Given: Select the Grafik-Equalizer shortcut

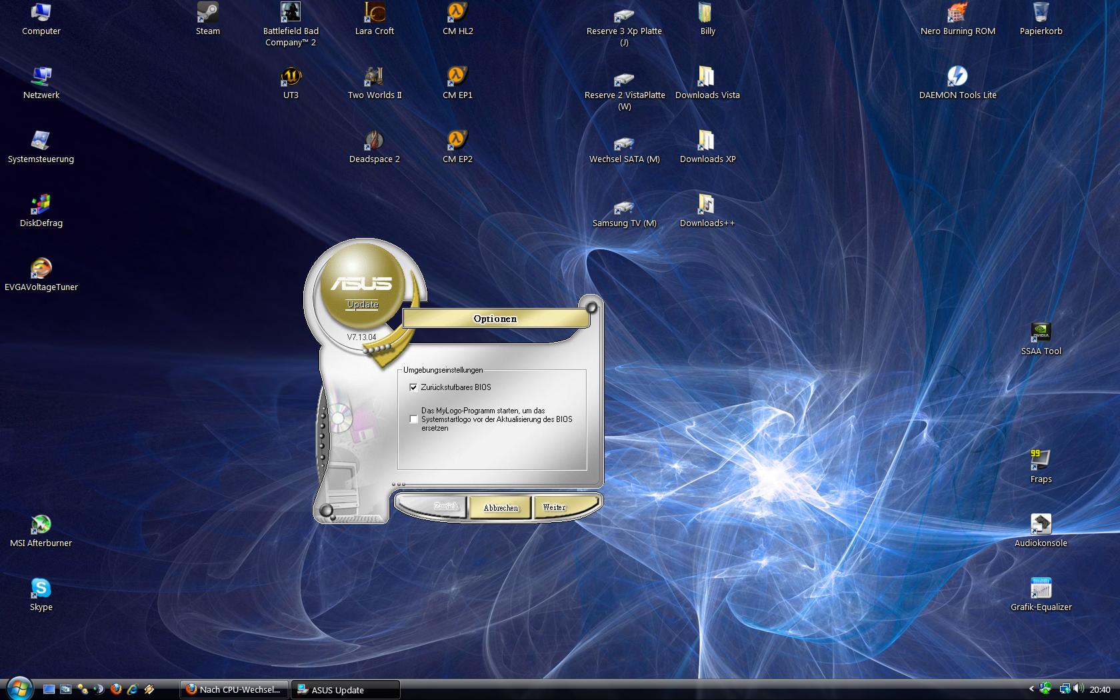Looking at the screenshot, I should click(x=1041, y=595).
